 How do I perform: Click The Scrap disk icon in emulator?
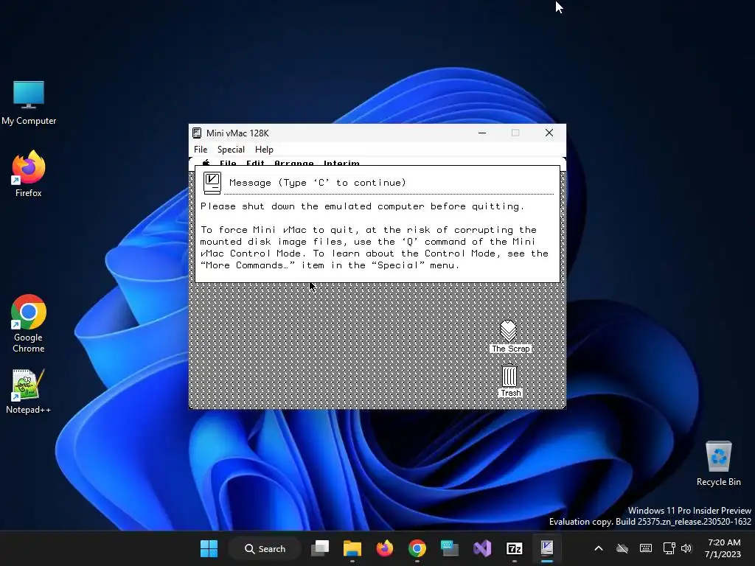pos(510,336)
